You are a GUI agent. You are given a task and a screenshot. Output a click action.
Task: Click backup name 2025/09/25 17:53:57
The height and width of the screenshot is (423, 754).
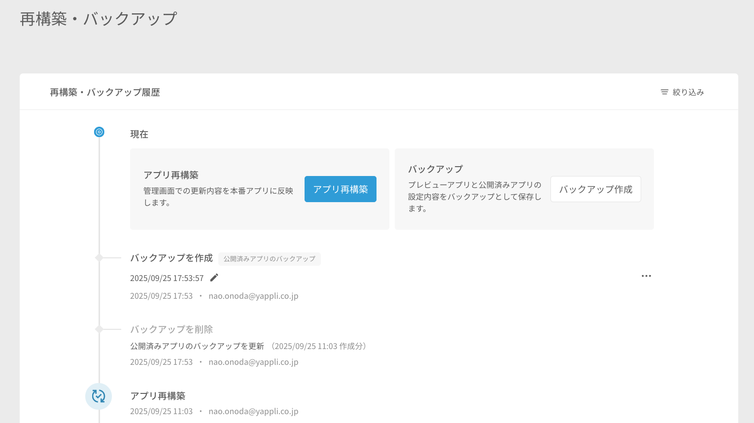167,278
